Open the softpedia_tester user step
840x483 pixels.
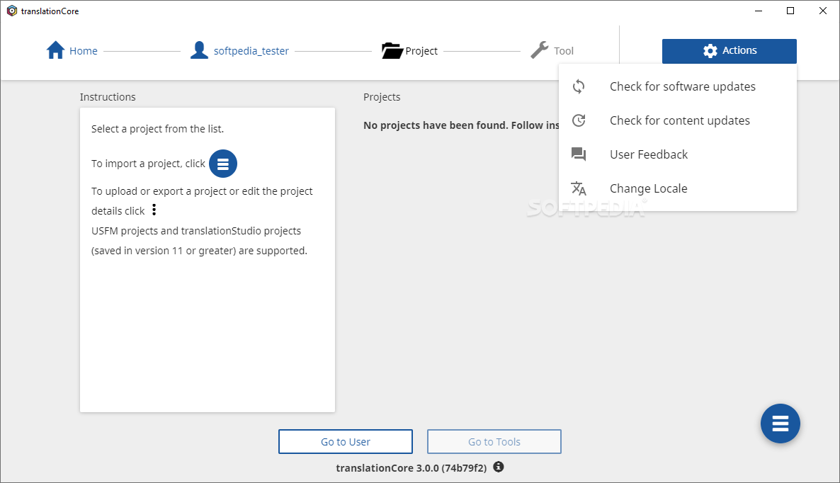[251, 51]
